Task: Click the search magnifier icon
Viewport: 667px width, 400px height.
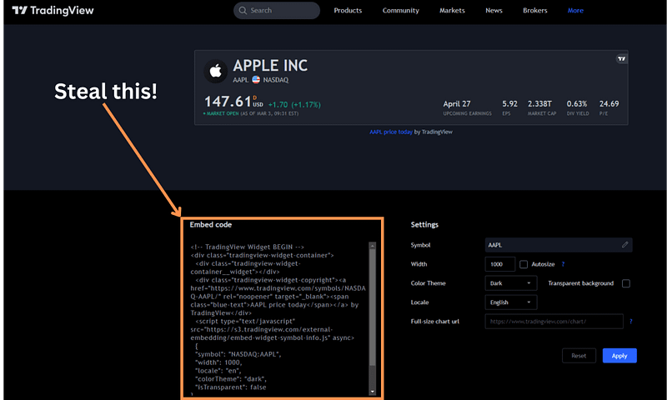Action: pos(243,10)
